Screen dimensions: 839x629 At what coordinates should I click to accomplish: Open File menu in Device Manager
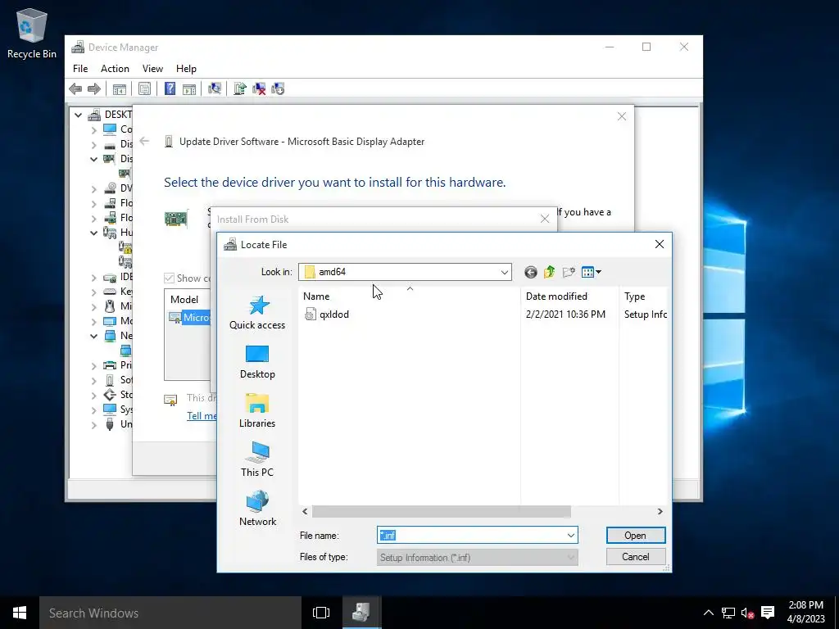[80, 69]
